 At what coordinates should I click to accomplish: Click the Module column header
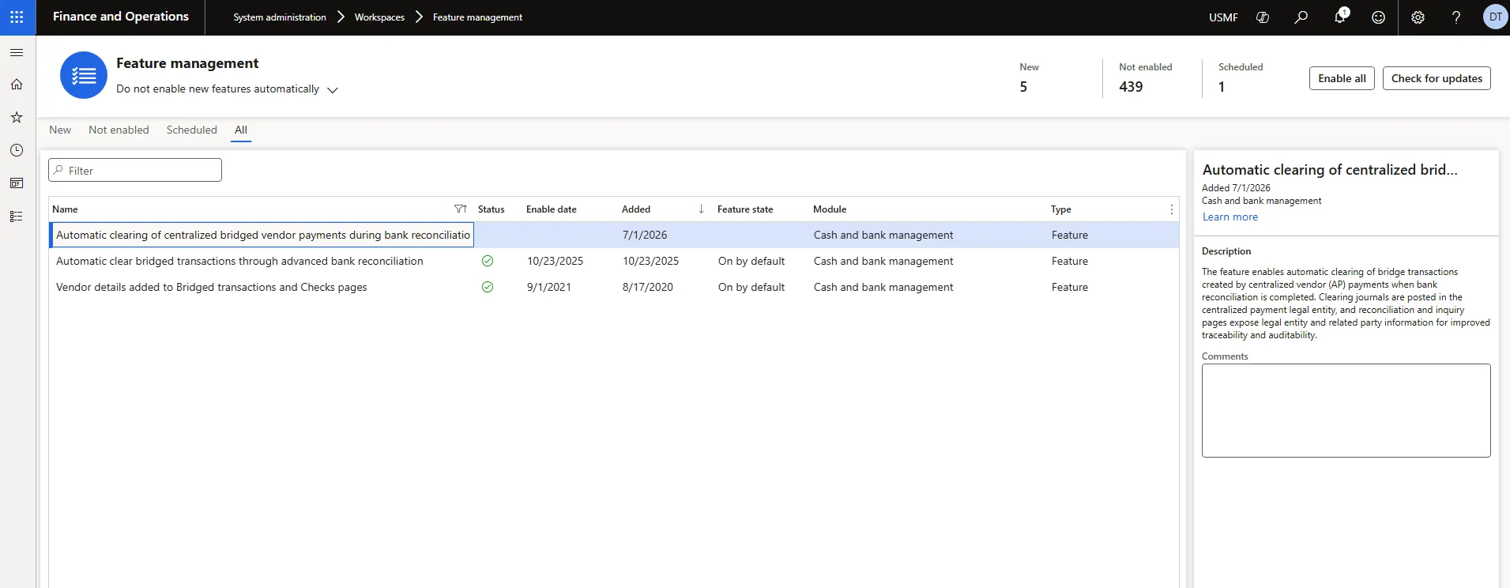click(830, 209)
